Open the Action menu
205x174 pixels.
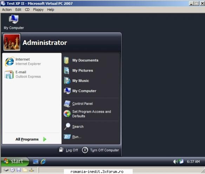pos(7,10)
